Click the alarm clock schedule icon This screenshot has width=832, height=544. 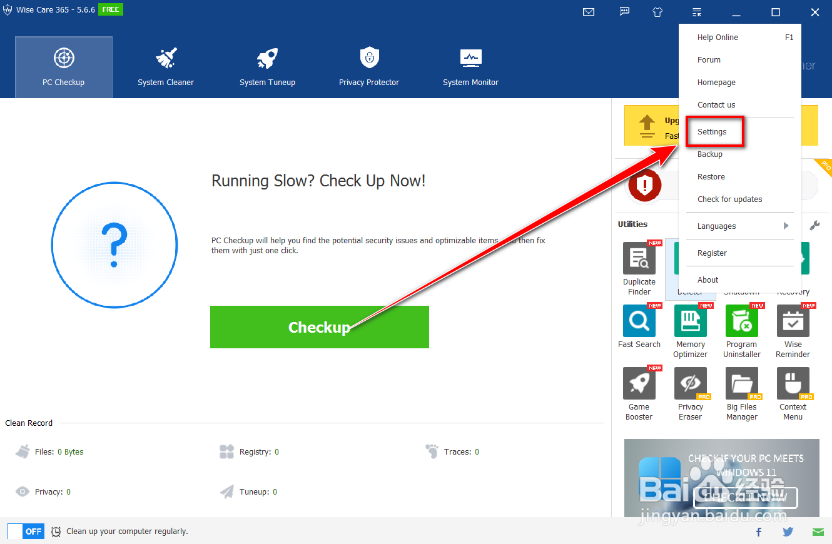[x=56, y=531]
